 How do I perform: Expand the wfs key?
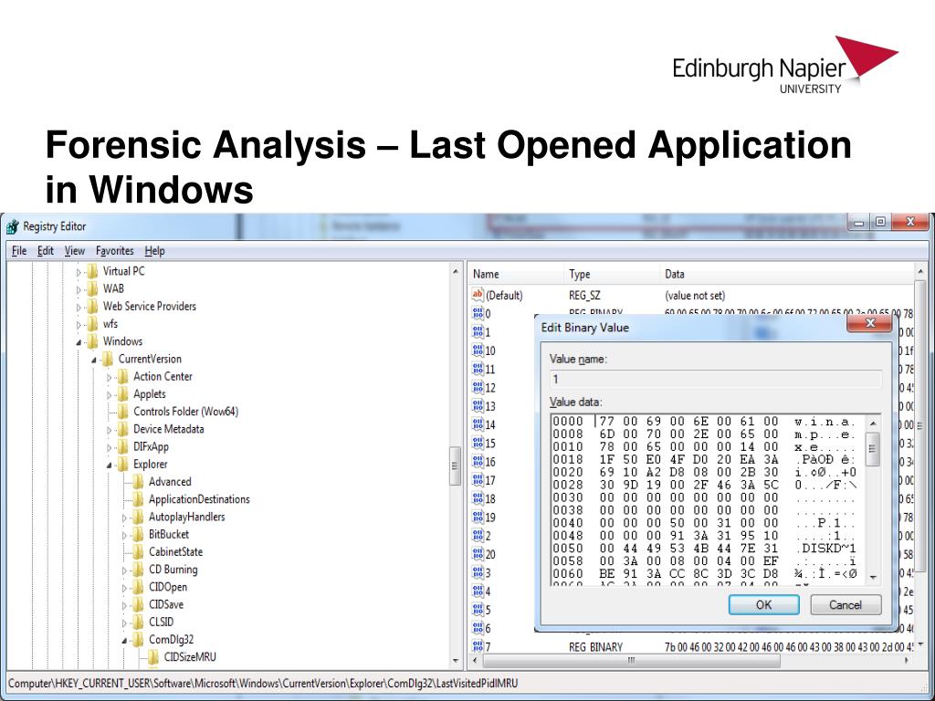[x=79, y=325]
